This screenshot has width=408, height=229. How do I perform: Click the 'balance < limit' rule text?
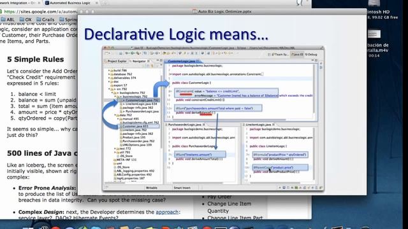(37, 94)
